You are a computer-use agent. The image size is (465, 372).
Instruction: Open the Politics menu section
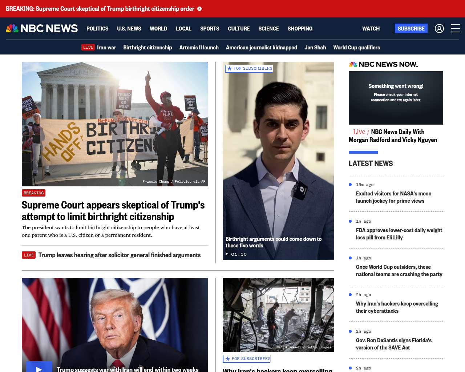coord(97,28)
